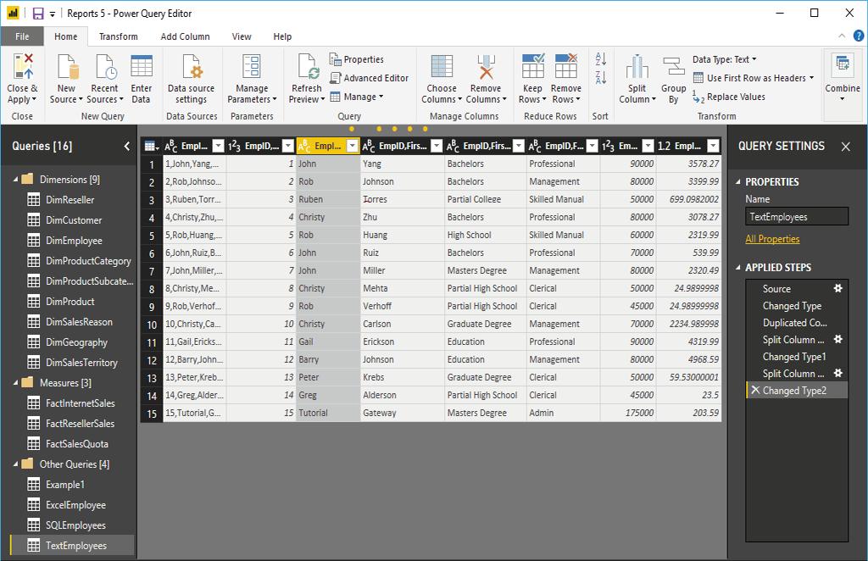Switch to the Transform tab

118,36
